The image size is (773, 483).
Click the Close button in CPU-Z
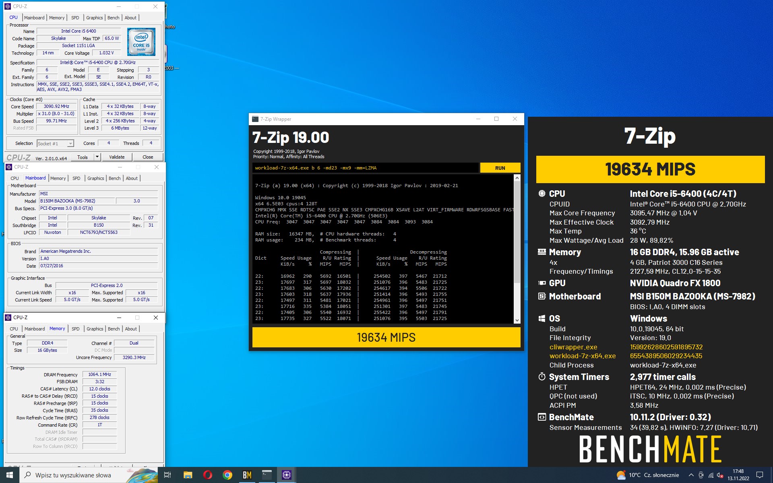click(148, 157)
